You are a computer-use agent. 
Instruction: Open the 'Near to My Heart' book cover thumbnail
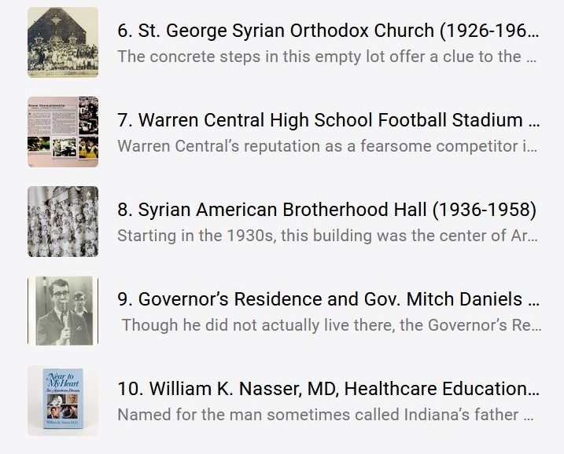point(63,401)
